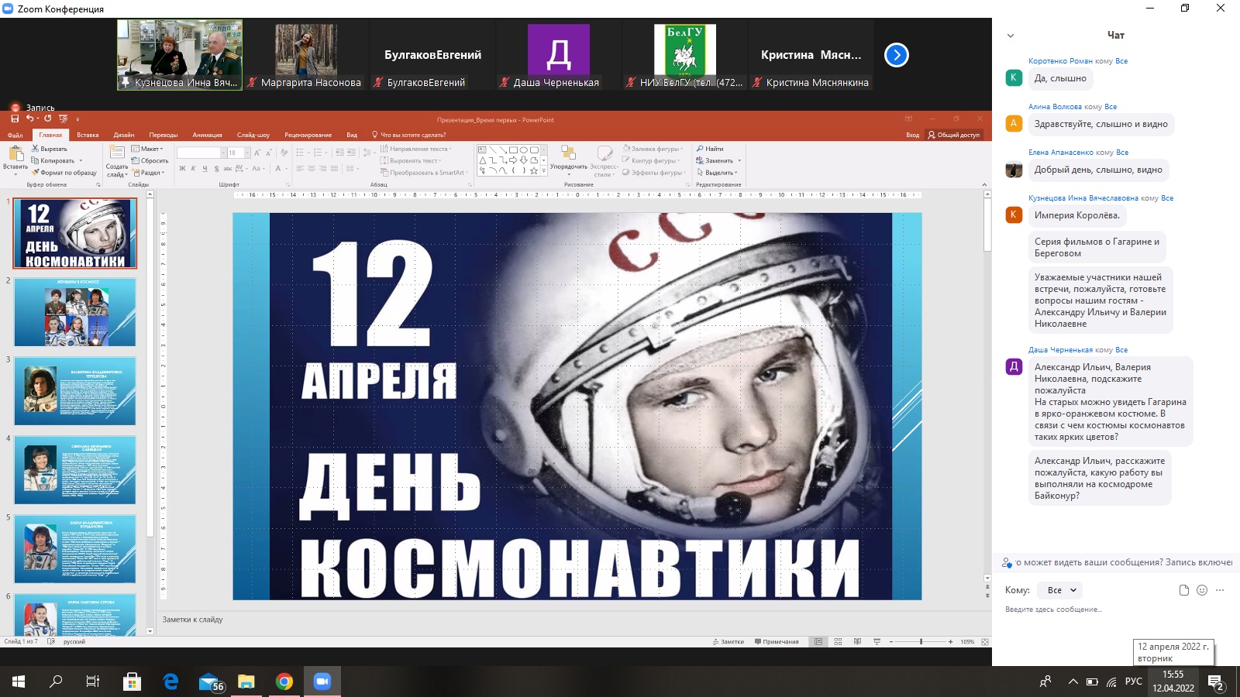Select the oval shape in shapes gallery
Screen dimensions: 1240x697
[x=523, y=149]
